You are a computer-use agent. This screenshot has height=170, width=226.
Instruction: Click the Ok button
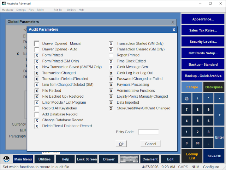tap(121, 144)
